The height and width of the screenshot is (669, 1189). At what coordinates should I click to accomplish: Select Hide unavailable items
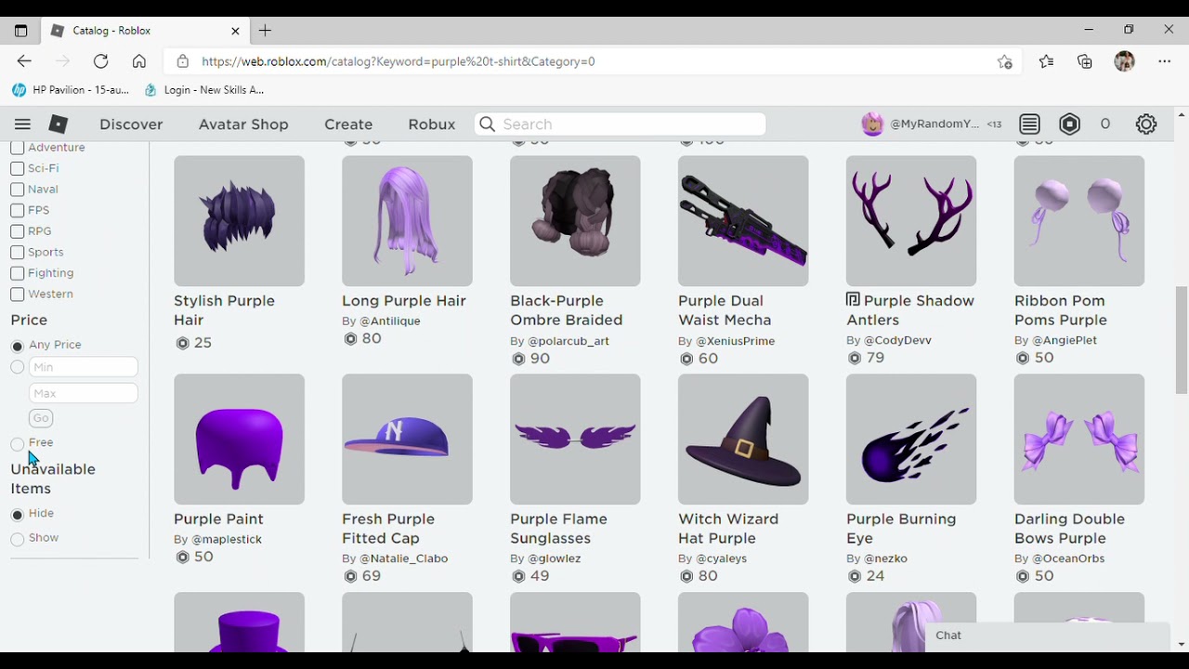tap(17, 515)
